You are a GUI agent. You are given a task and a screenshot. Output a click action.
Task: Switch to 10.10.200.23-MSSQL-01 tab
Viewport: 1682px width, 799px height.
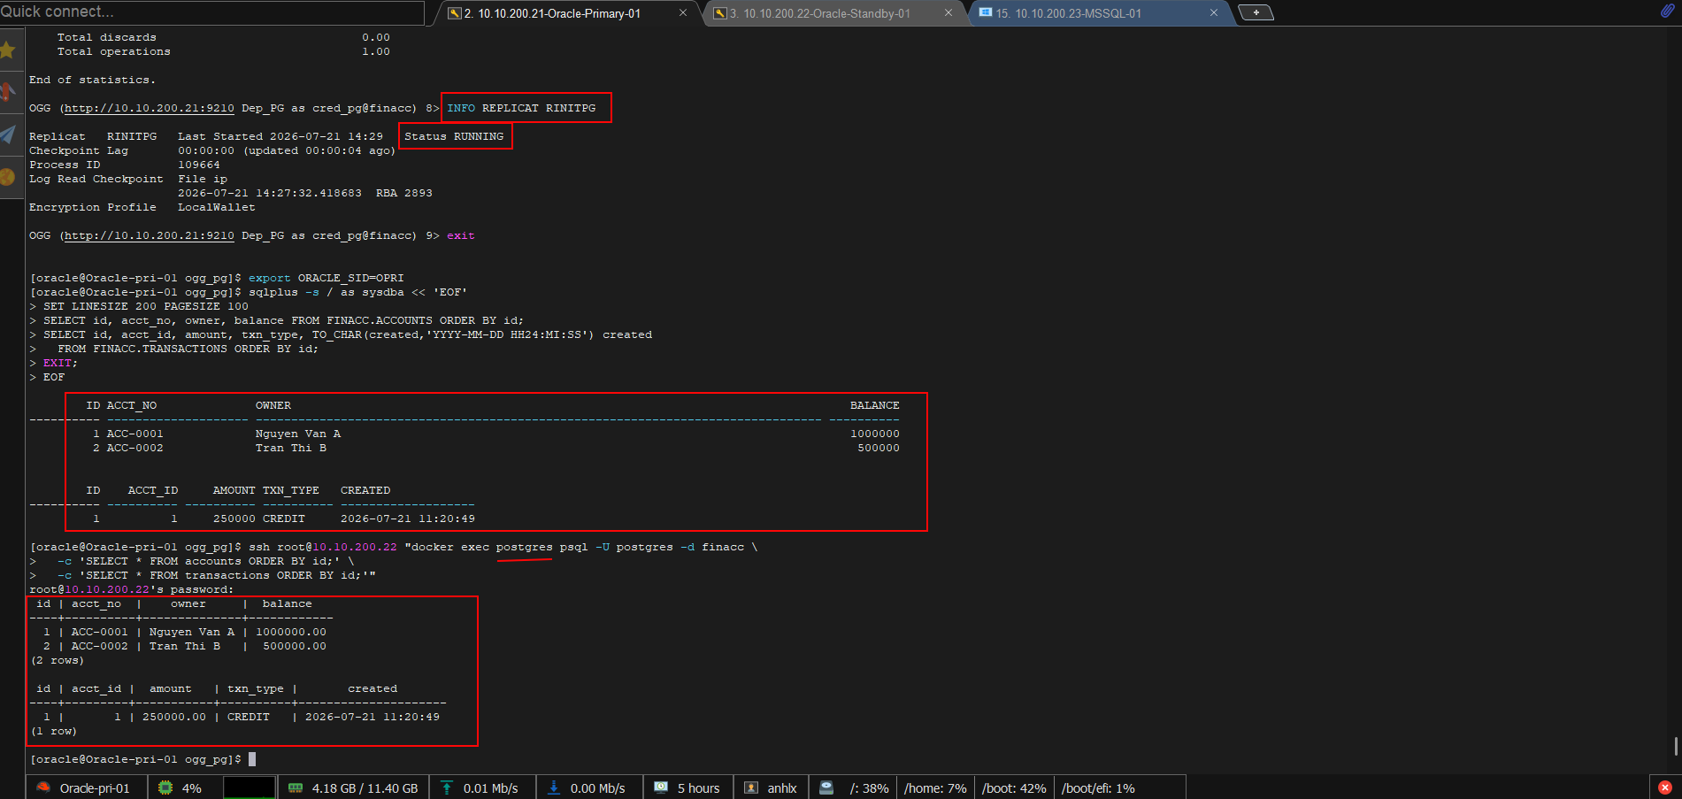pos(1098,13)
